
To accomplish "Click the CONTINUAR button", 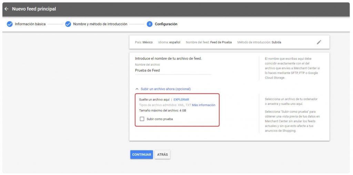I will point(142,155).
